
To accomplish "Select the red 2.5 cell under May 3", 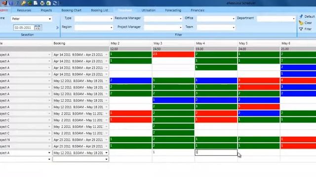I will click(173, 55).
